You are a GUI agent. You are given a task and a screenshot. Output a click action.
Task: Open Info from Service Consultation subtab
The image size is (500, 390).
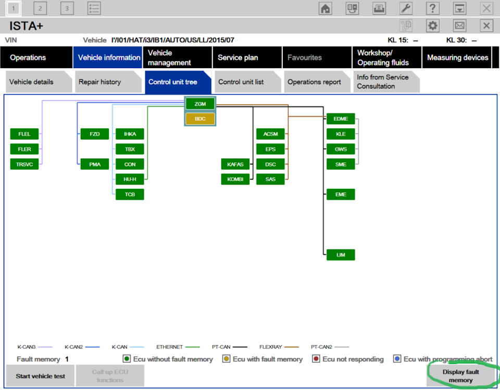point(386,82)
